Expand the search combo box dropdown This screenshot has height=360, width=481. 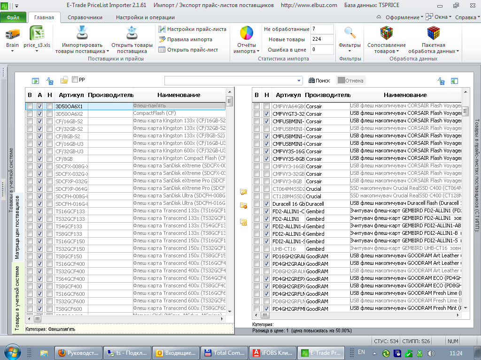pyautogui.click(x=299, y=81)
